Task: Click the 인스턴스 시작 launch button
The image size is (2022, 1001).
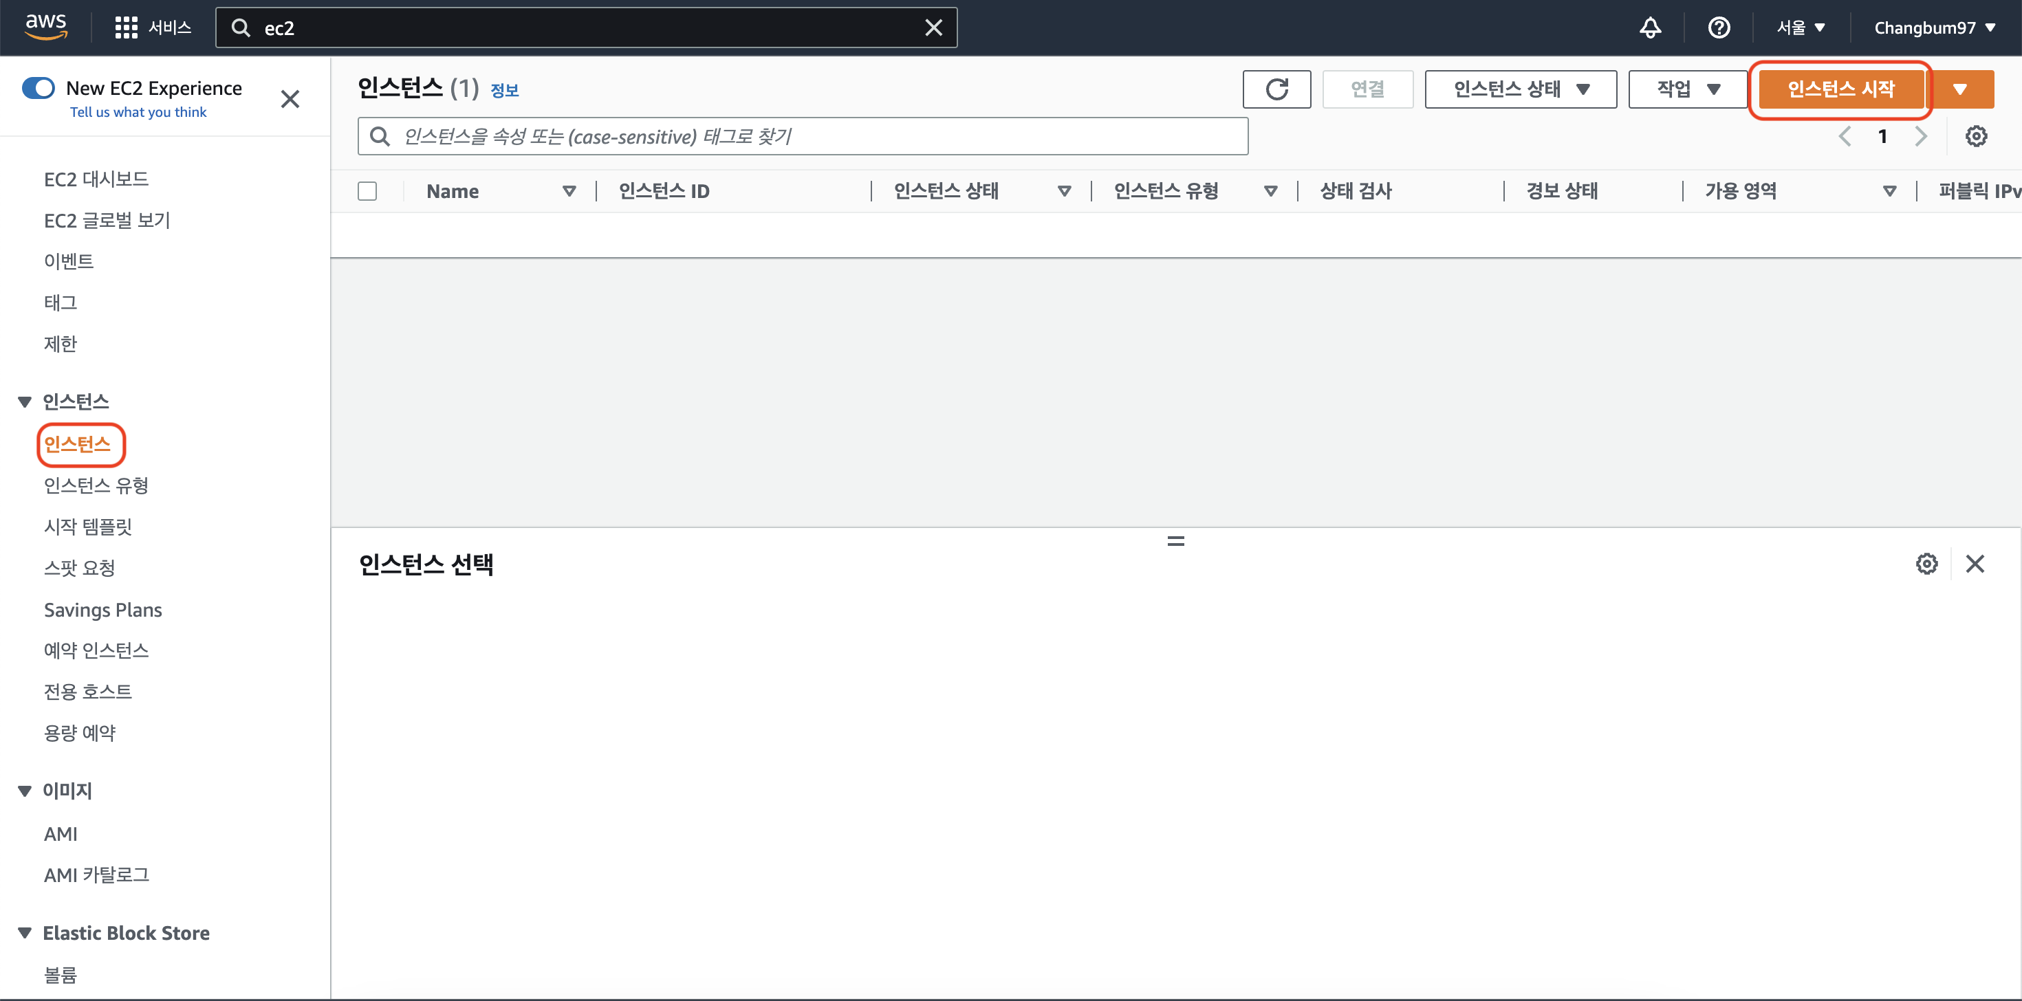Action: tap(1840, 89)
